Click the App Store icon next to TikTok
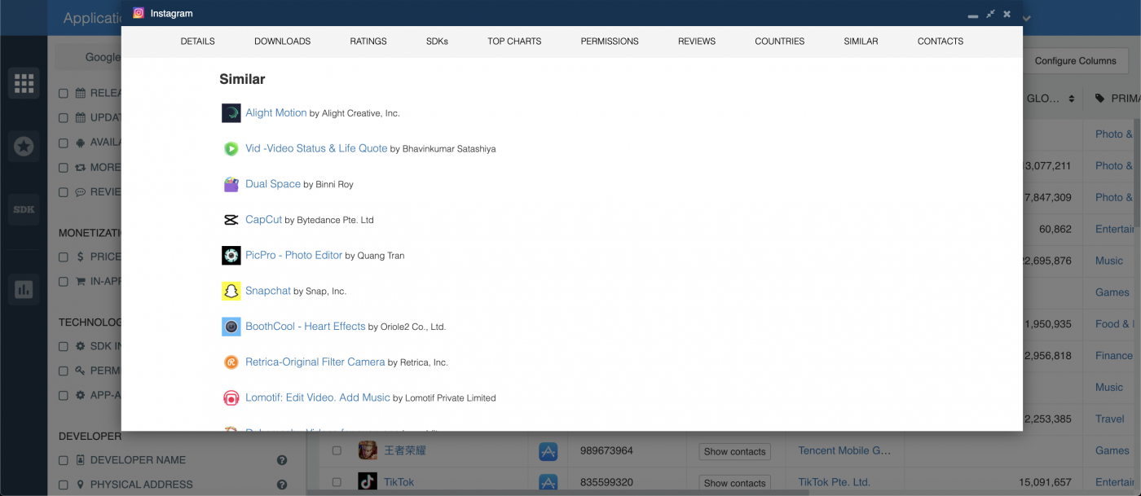The image size is (1141, 496). pyautogui.click(x=548, y=481)
